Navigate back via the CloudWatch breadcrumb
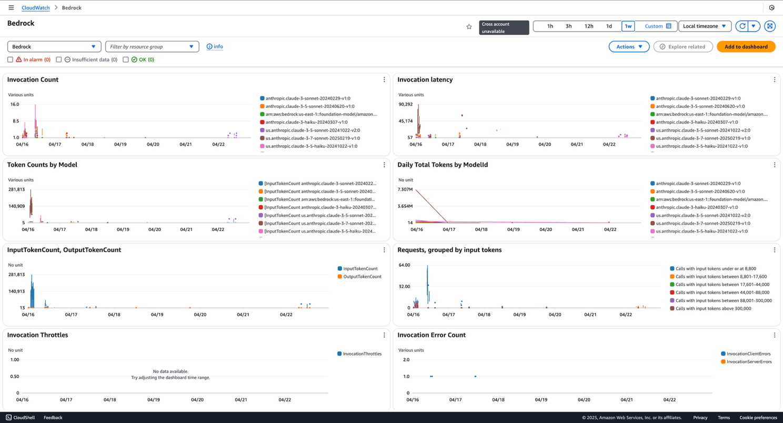783x423 pixels. 35,7
